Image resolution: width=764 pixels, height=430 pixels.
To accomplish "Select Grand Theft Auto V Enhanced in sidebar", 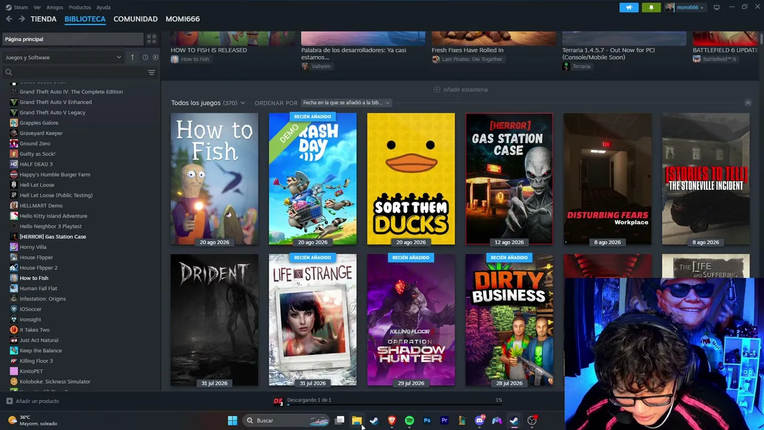I will (x=56, y=102).
